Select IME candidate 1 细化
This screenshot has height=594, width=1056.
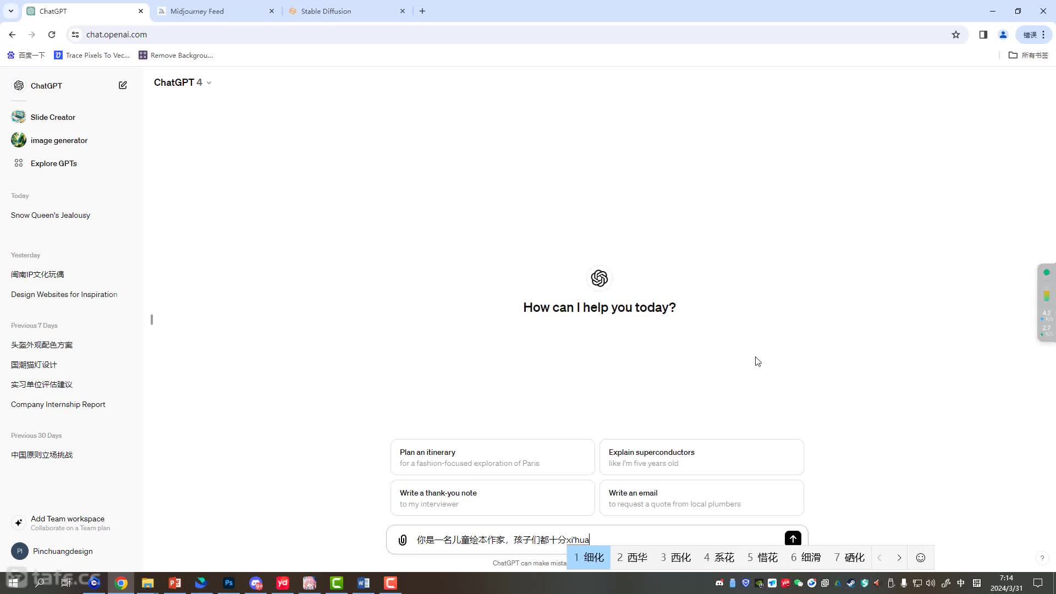coord(588,558)
